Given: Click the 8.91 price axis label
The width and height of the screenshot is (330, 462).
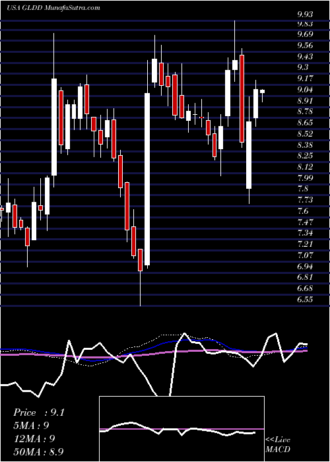Looking at the screenshot, I should (305, 100).
